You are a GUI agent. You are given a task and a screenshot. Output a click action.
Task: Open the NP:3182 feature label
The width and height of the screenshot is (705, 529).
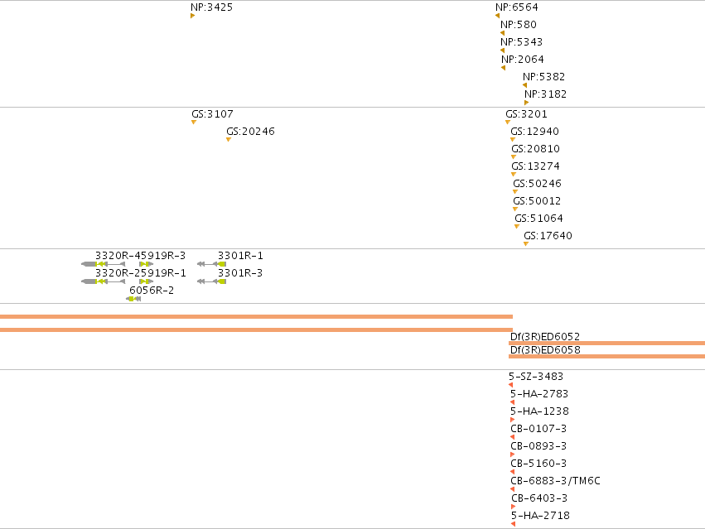[545, 94]
